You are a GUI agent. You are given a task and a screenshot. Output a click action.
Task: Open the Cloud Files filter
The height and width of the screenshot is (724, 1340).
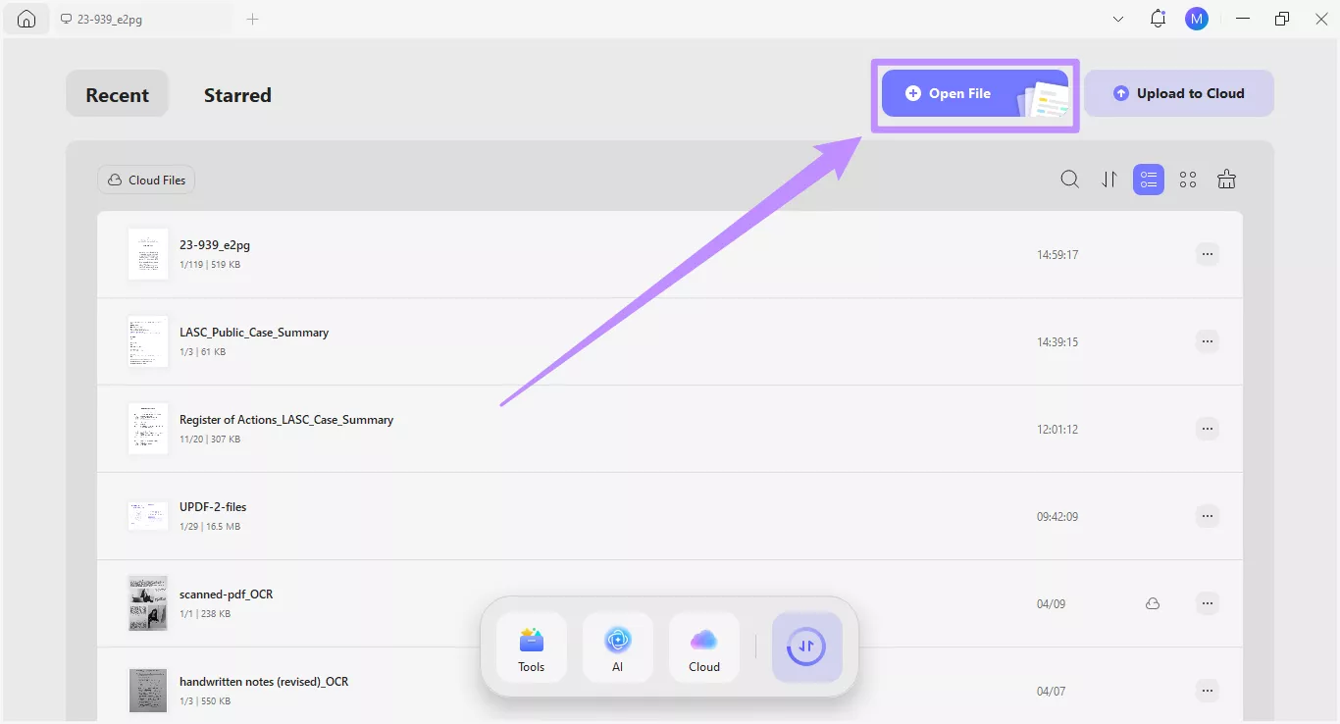click(x=146, y=181)
